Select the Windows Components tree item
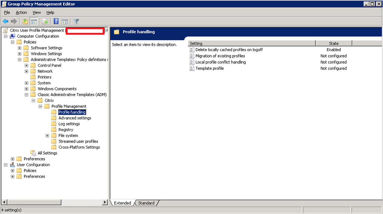Viewport: 383px width, 214px height. click(57, 89)
